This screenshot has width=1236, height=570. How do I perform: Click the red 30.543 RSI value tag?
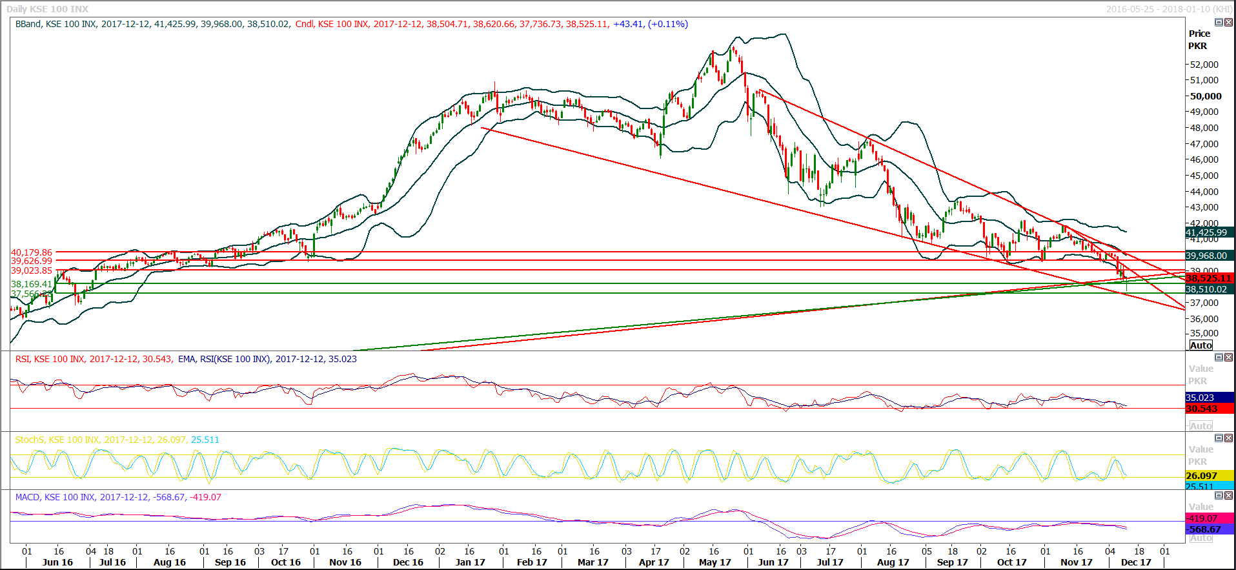click(1210, 409)
